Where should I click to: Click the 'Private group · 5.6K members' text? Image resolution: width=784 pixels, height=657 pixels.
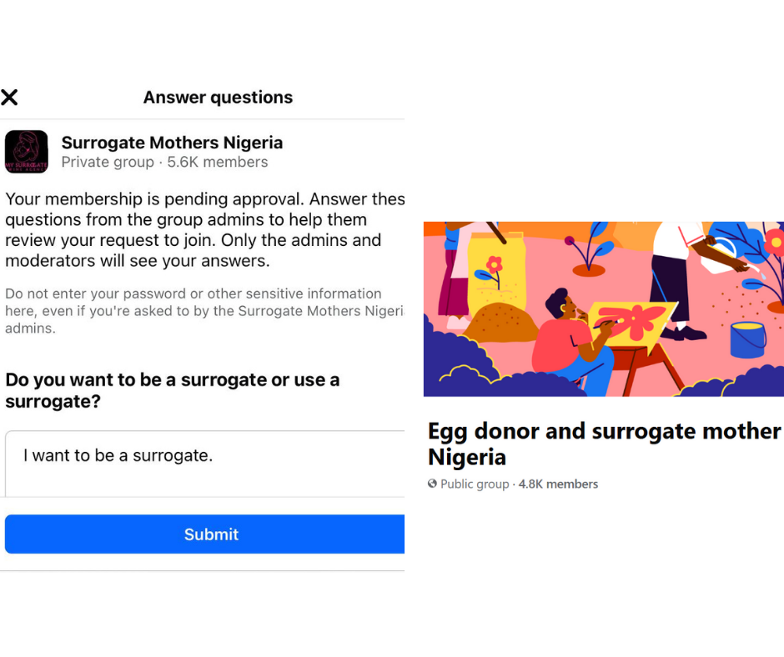[164, 163]
